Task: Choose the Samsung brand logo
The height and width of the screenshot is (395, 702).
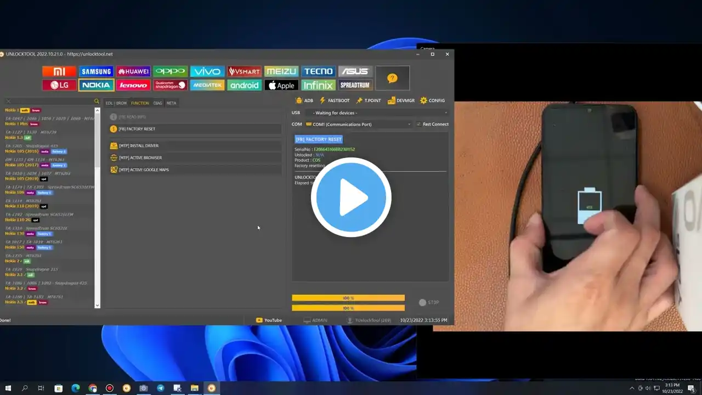Action: [x=96, y=72]
